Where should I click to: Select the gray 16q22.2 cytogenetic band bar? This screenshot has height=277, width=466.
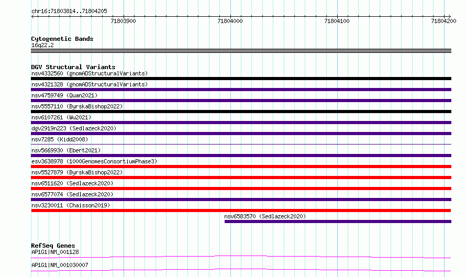[x=241, y=51]
